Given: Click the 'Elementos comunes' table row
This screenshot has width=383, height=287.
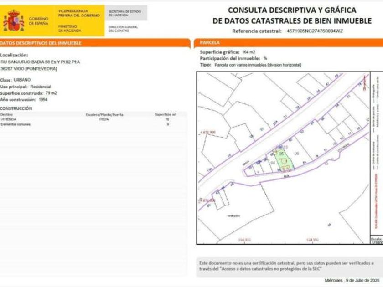Looking at the screenshot, I should tap(93, 124).
